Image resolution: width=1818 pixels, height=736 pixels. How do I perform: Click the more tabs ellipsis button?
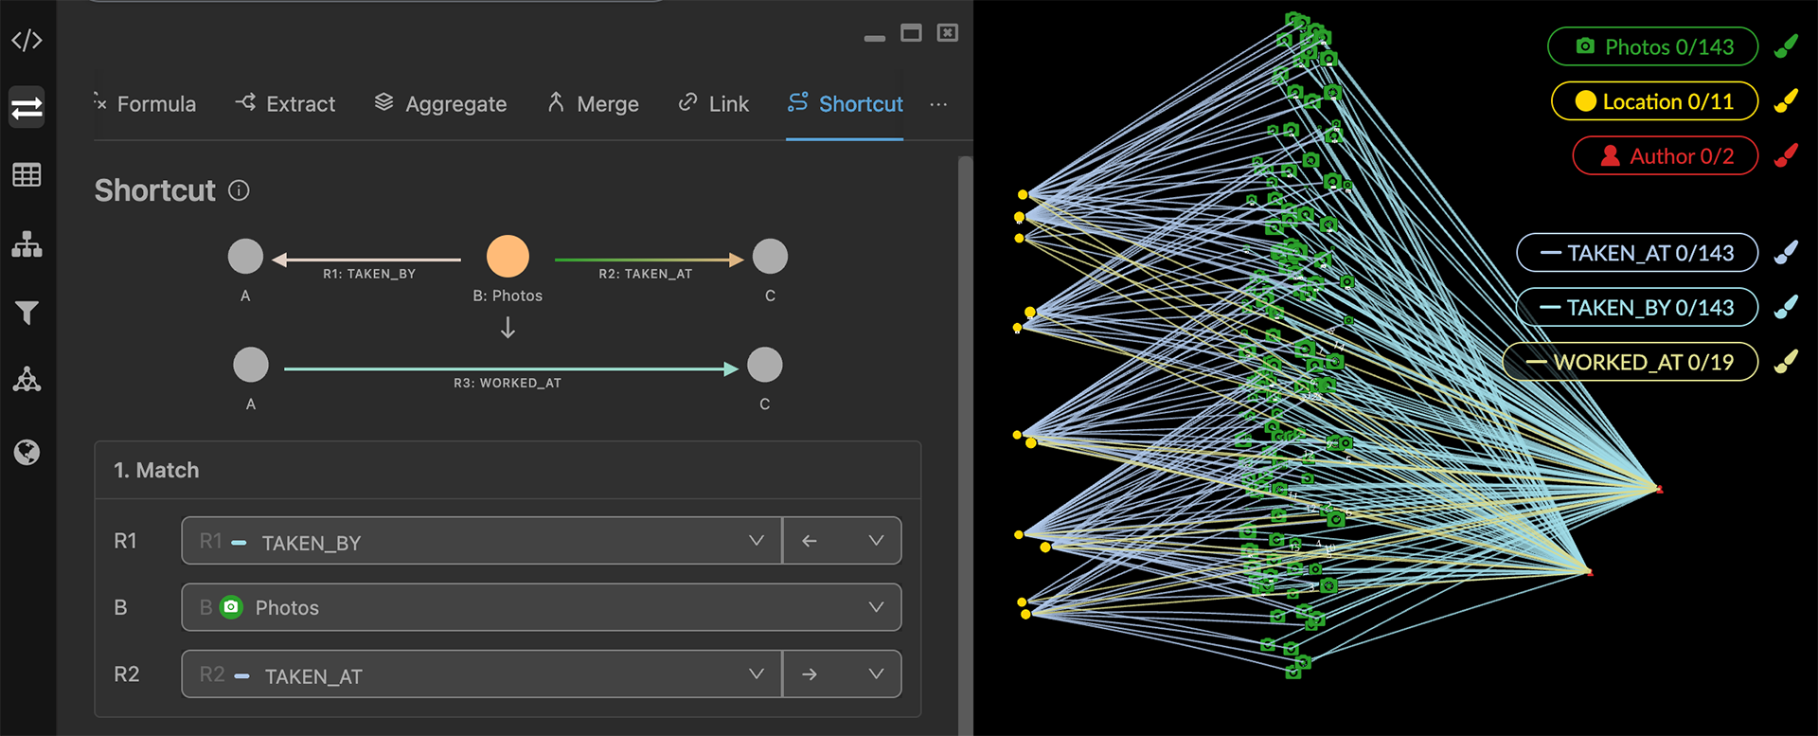[x=938, y=104]
